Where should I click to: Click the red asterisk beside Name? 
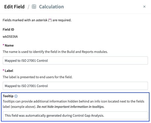[x=3, y=45]
